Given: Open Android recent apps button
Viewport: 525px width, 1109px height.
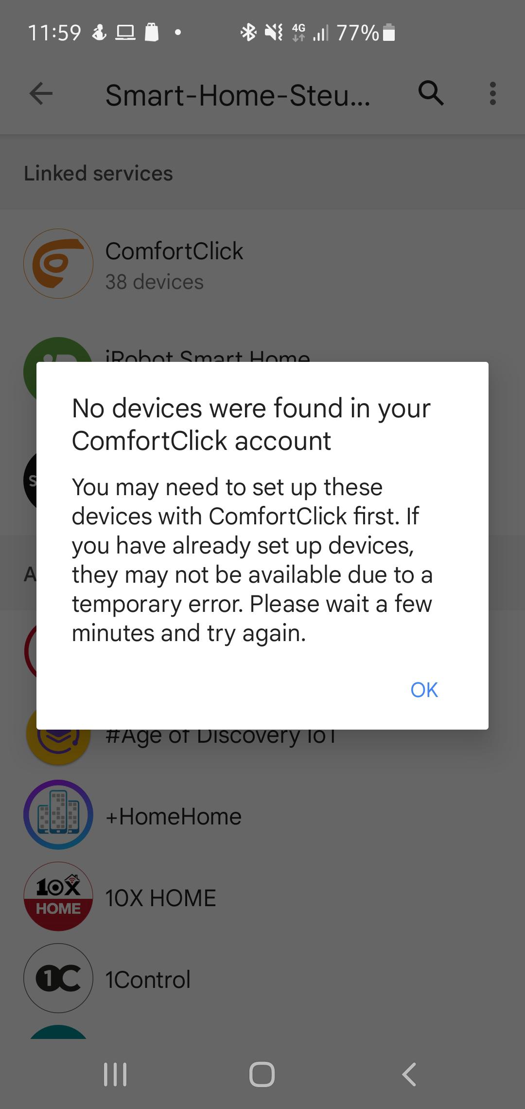Looking at the screenshot, I should (x=115, y=1074).
